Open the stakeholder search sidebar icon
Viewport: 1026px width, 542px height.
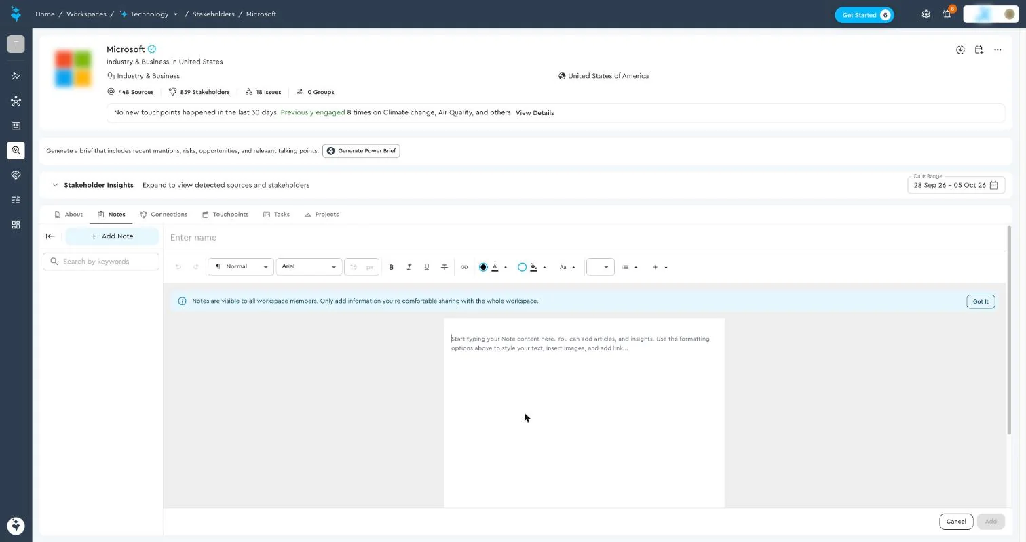[16, 150]
